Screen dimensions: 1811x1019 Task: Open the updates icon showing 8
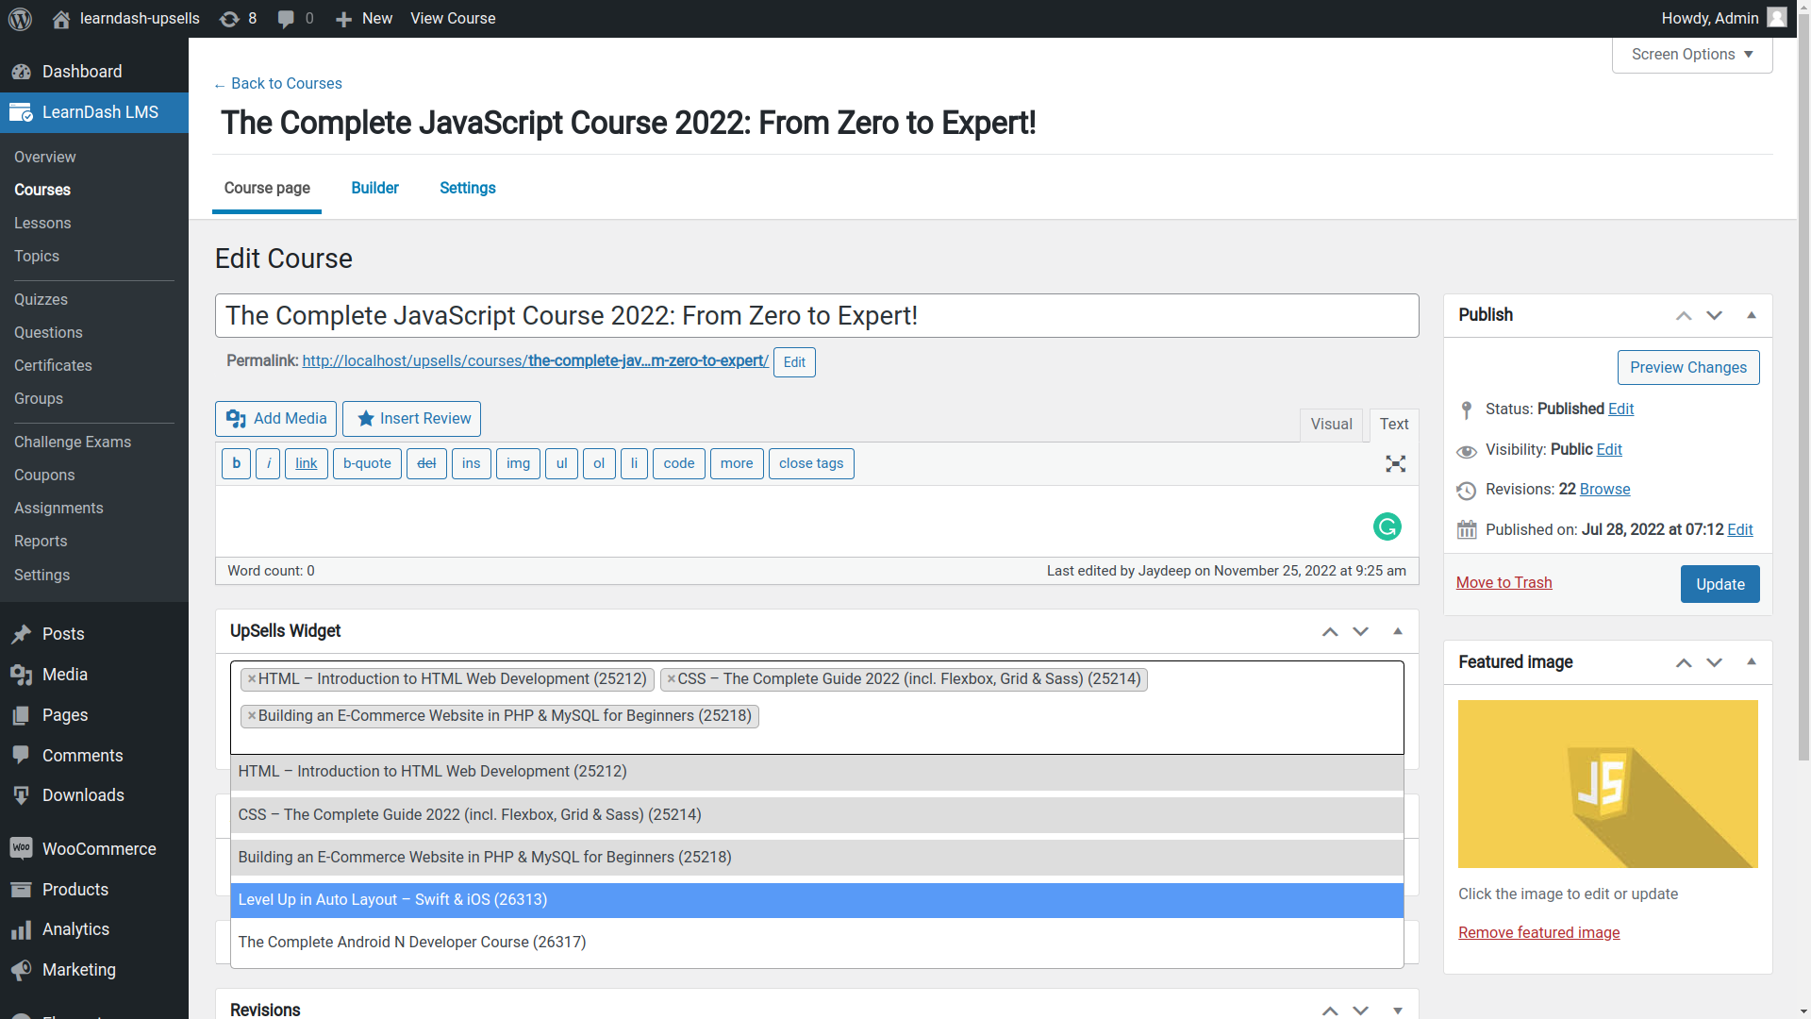(228, 19)
